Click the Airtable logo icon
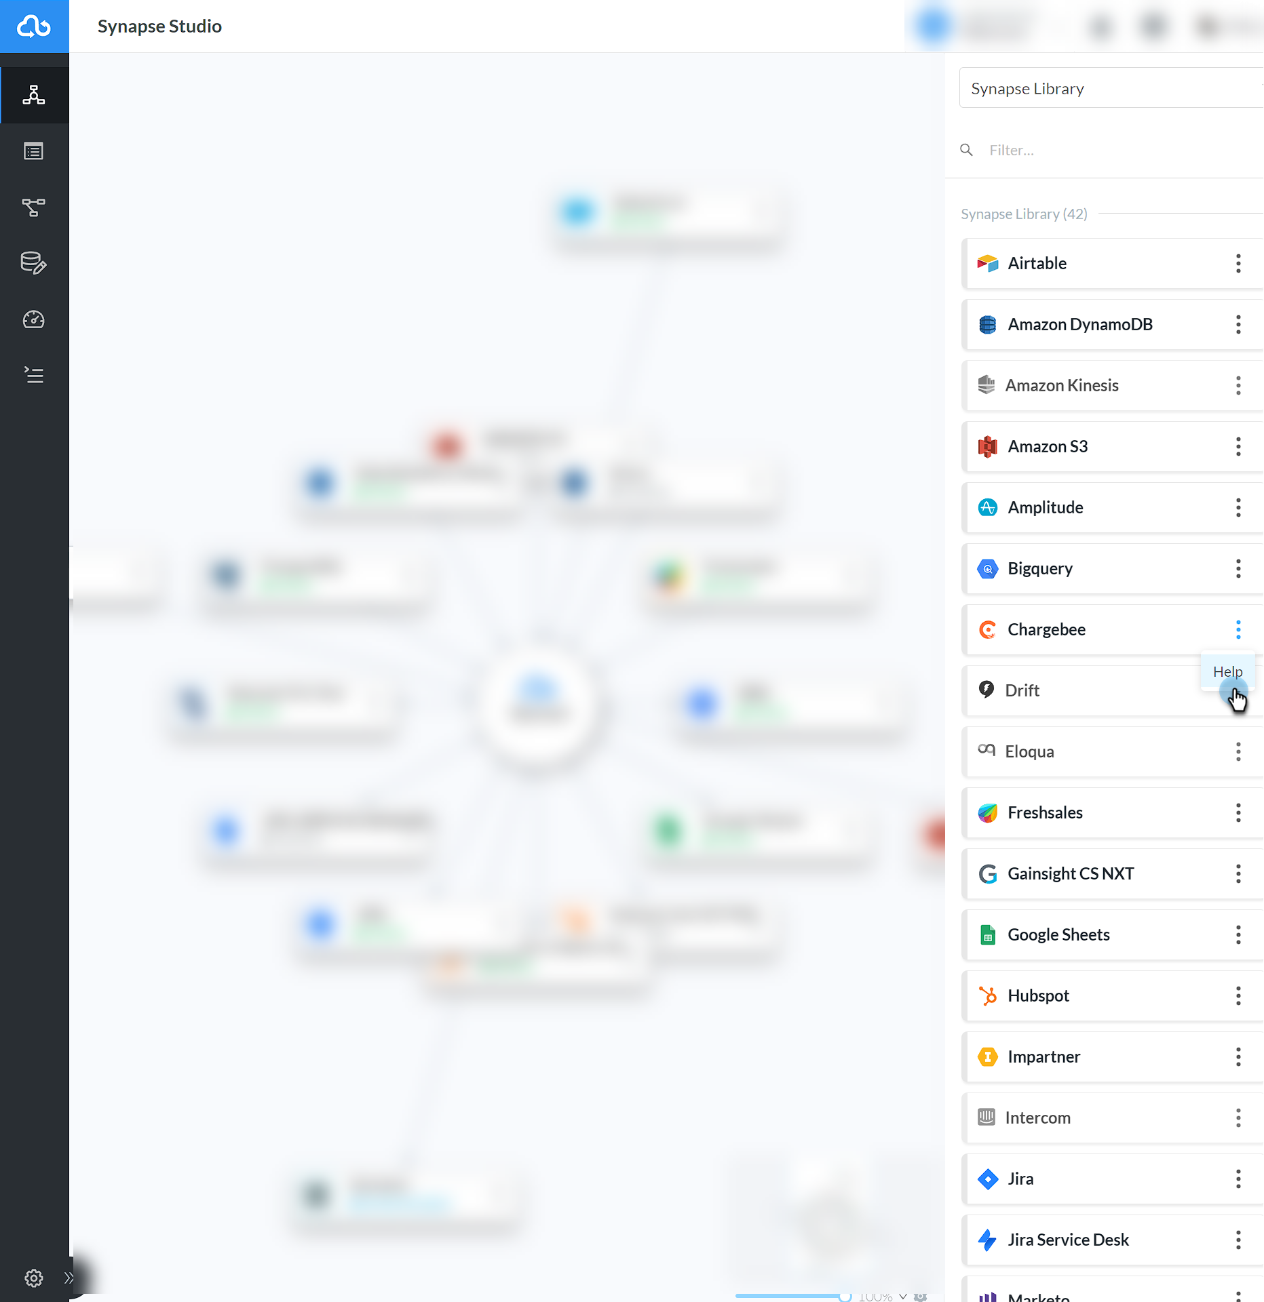This screenshot has width=1264, height=1302. point(987,263)
